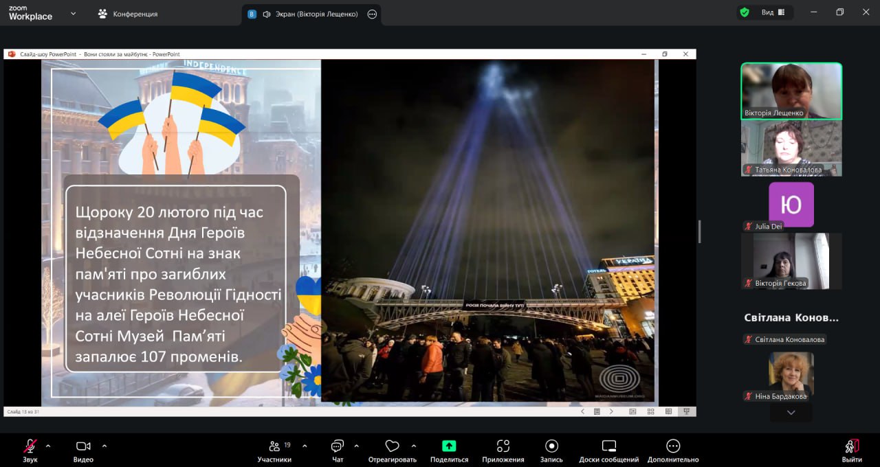The width and height of the screenshot is (880, 467).
Task: Open the Чат chat panel
Action: 337,447
